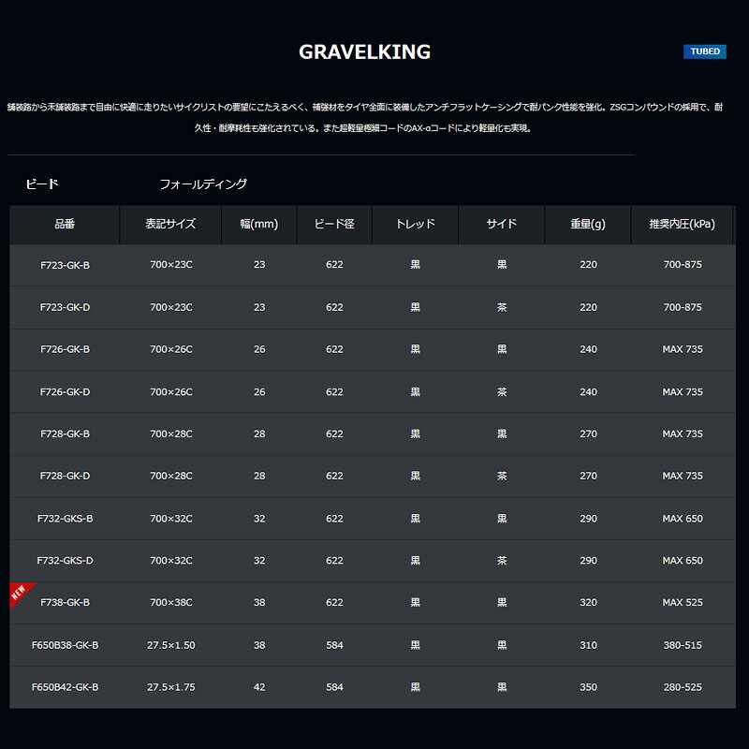The height and width of the screenshot is (749, 749).
Task: Select product number F723-GK-B
Action: coord(66,265)
